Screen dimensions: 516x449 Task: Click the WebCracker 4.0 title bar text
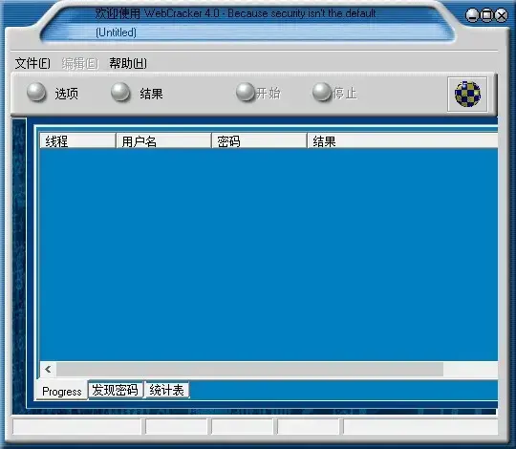pos(236,13)
